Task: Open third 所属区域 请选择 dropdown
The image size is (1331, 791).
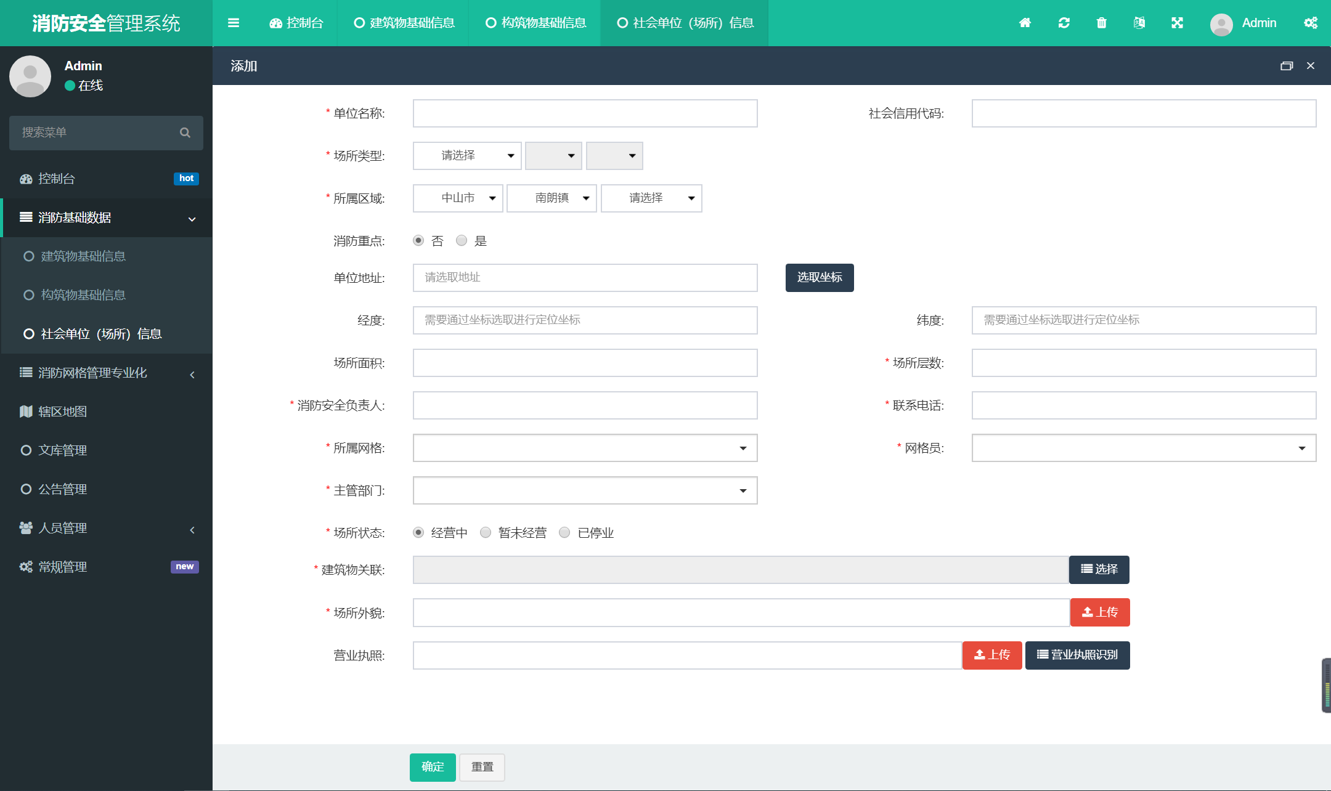Action: point(651,198)
